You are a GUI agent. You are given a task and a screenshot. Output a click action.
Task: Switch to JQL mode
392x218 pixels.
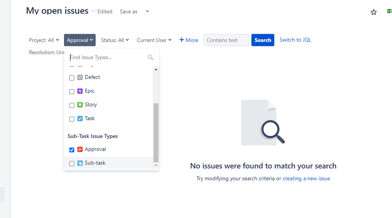tap(295, 40)
